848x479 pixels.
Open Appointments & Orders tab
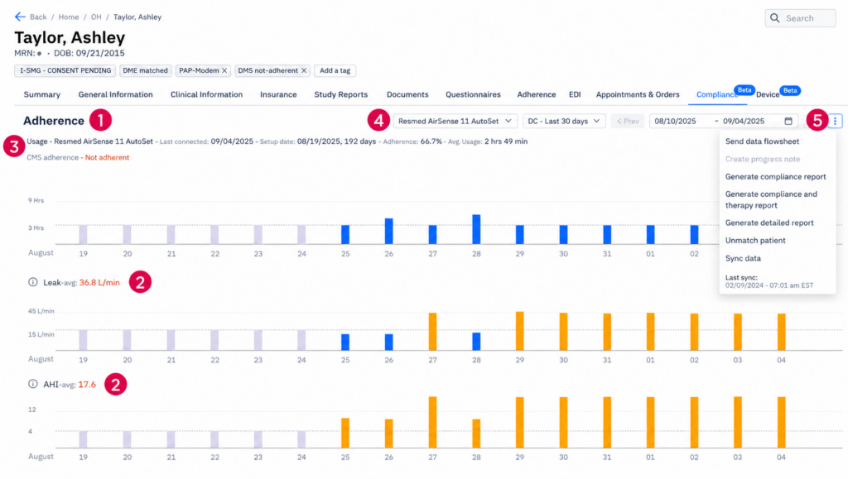coord(638,94)
